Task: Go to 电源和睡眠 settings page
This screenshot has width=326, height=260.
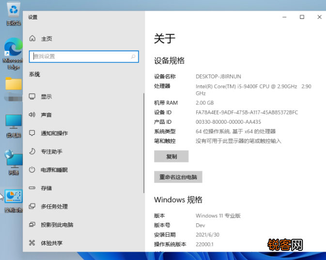Action: click(54, 170)
